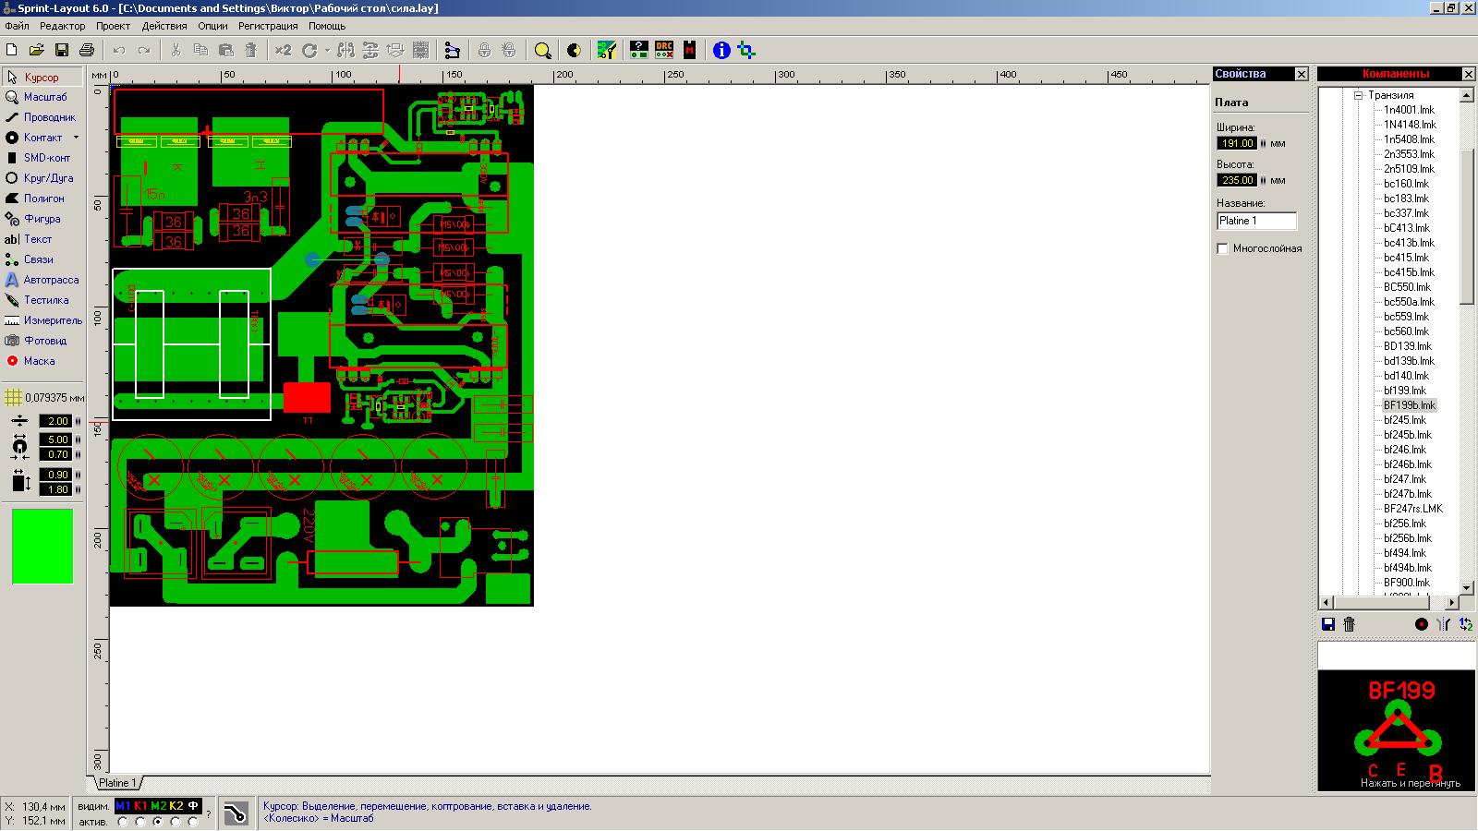Click the Название text field

[1256, 221]
